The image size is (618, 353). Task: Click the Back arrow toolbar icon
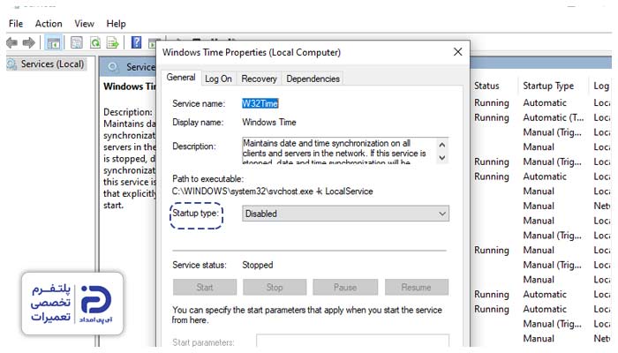point(11,42)
